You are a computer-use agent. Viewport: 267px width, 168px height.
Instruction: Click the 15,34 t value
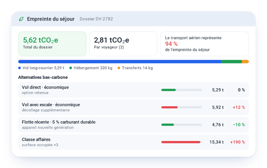[x=217, y=142]
